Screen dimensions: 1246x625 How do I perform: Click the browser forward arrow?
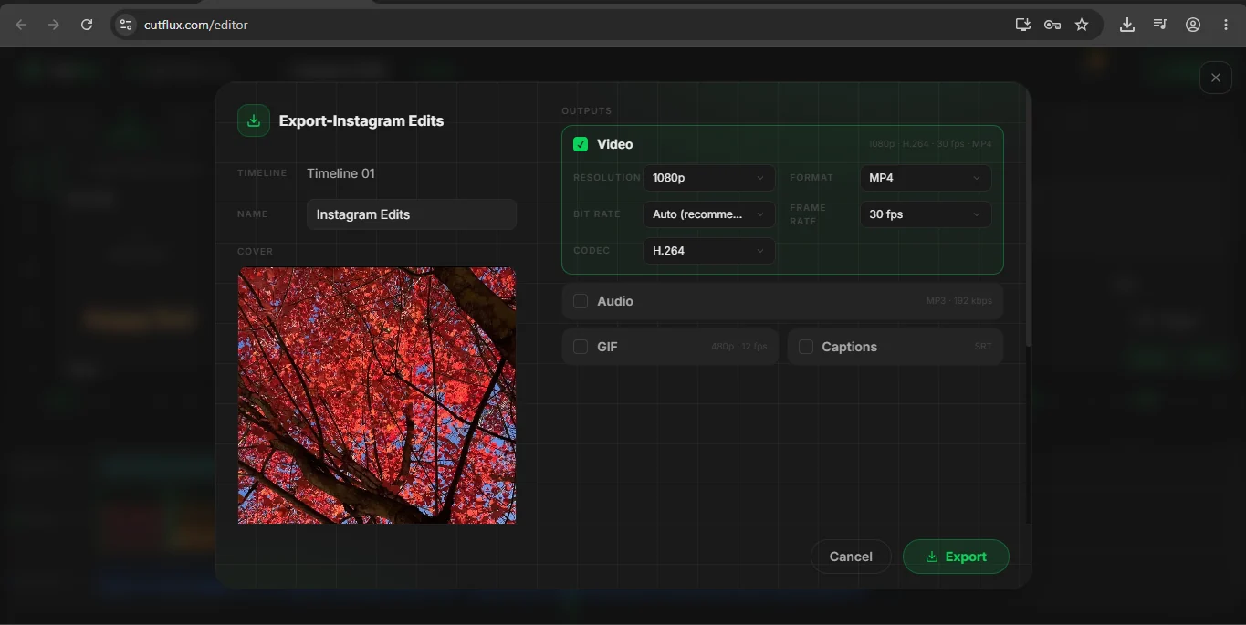tap(54, 25)
